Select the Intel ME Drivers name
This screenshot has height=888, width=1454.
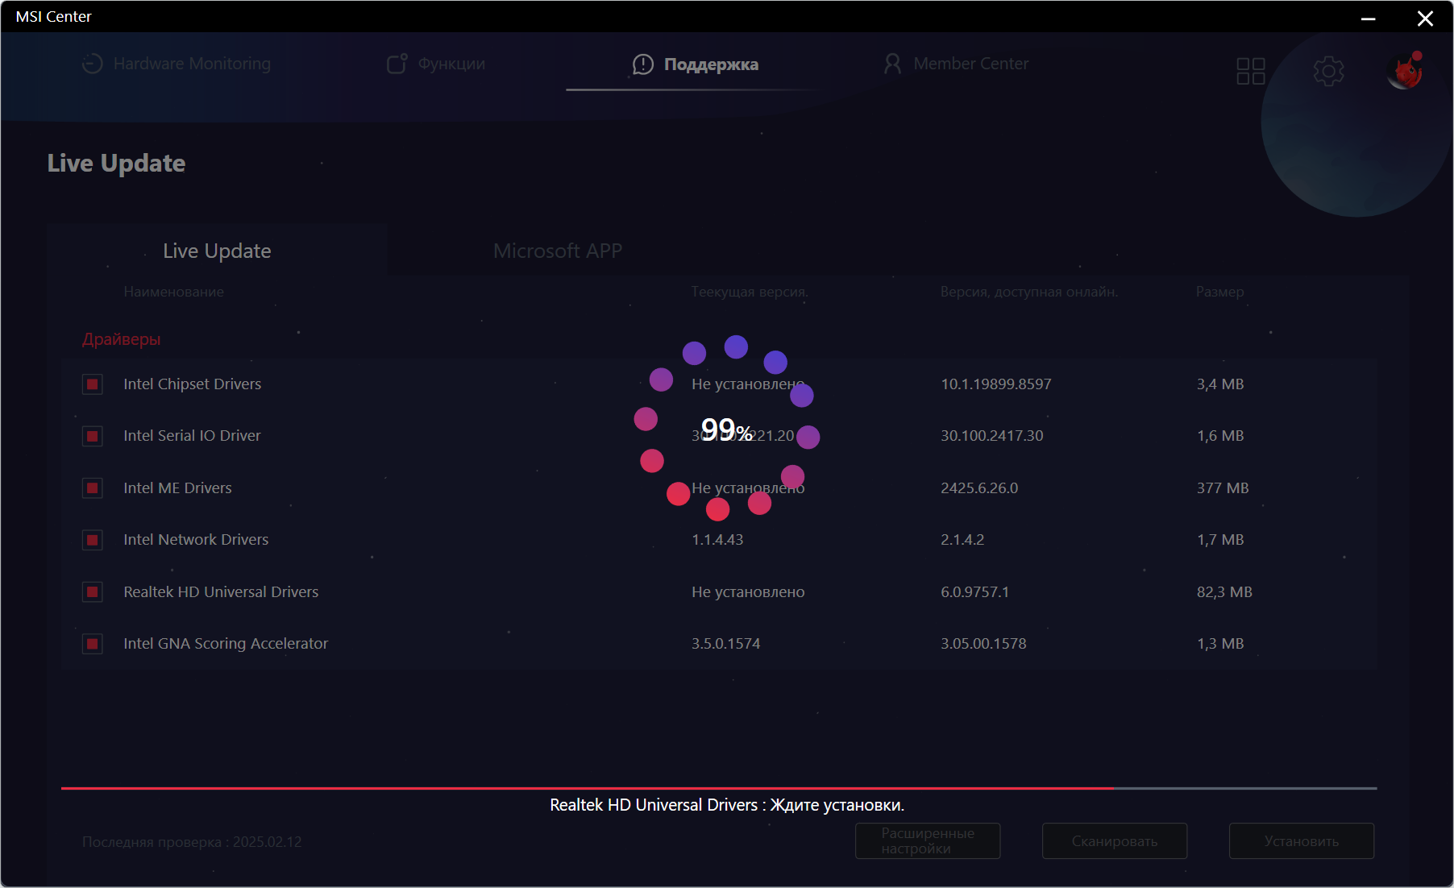pyautogui.click(x=177, y=488)
